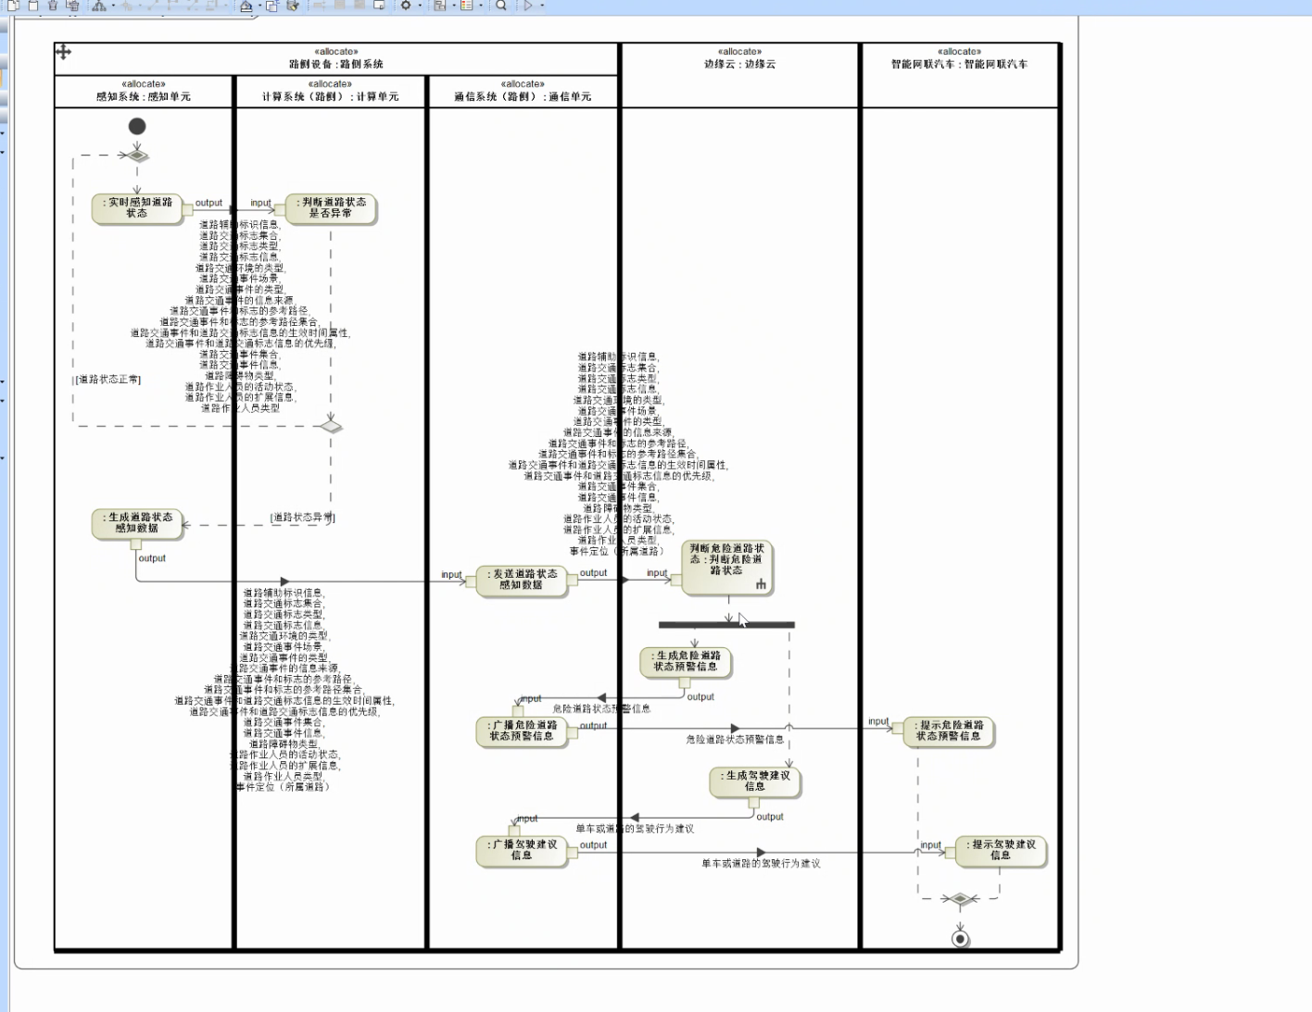Open the dropdown arrow beside the list legend icon

tap(481, 6)
